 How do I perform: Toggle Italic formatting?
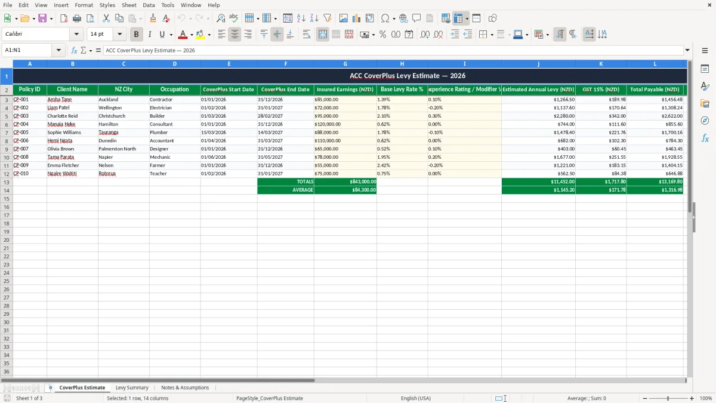[x=149, y=35]
